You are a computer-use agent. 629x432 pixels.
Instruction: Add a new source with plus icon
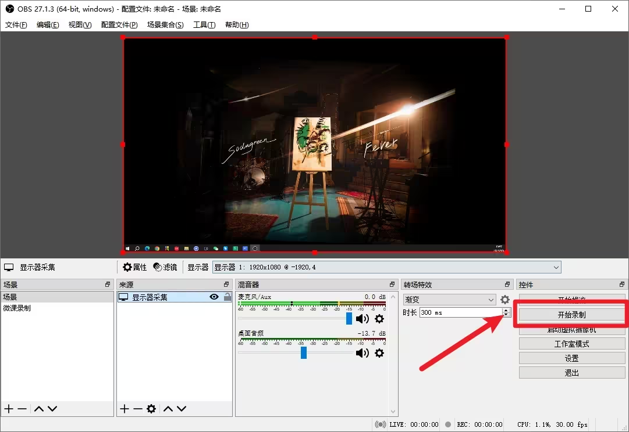pos(125,409)
